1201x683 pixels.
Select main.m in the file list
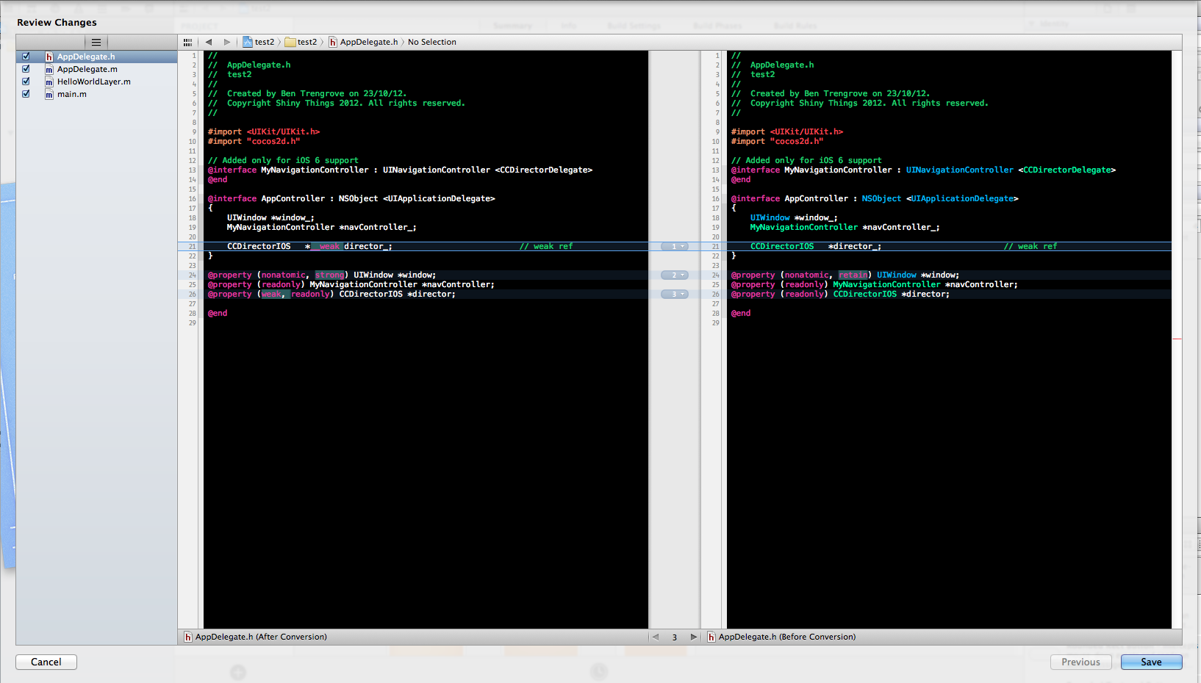pos(96,94)
